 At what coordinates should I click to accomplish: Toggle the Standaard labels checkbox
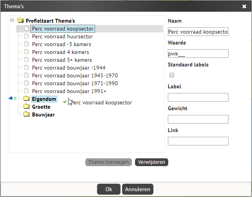[172, 75]
